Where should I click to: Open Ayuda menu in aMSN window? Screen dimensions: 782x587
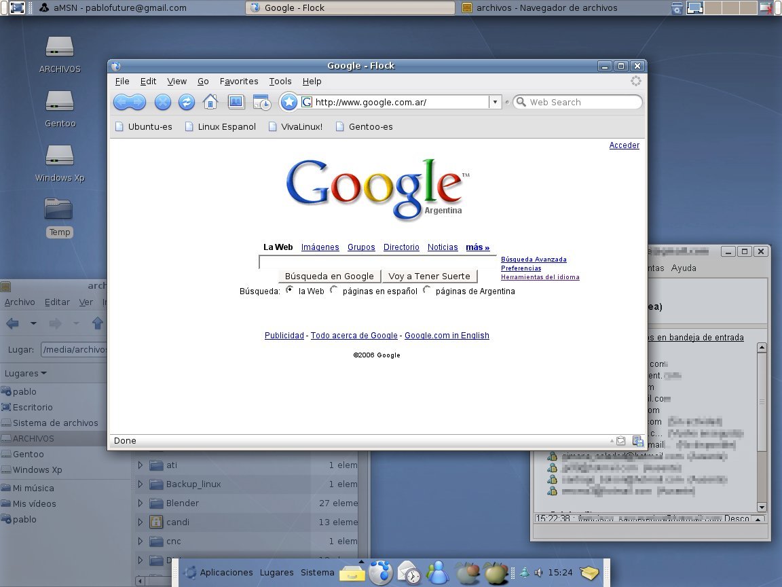(x=684, y=268)
